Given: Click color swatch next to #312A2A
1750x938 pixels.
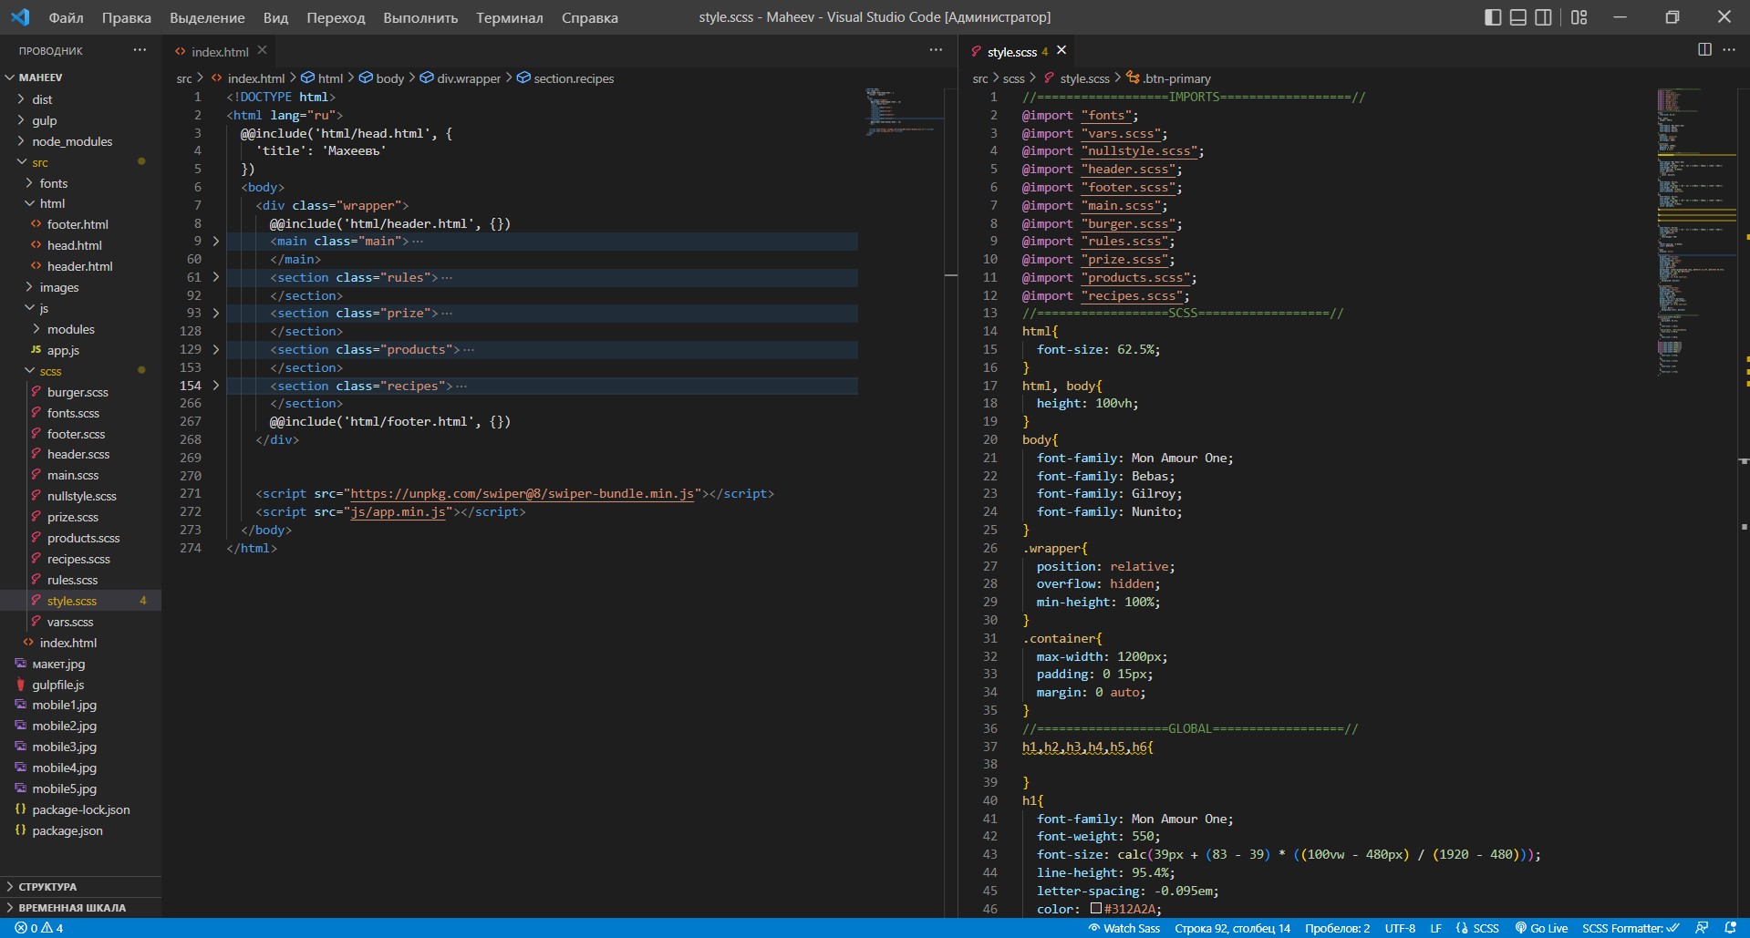Looking at the screenshot, I should click(x=1096, y=908).
